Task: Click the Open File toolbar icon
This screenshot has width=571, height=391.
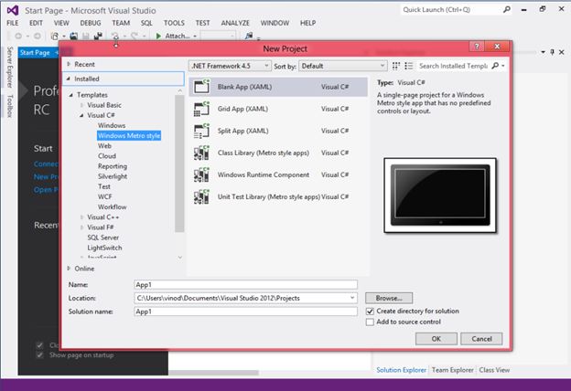Action: click(x=73, y=36)
